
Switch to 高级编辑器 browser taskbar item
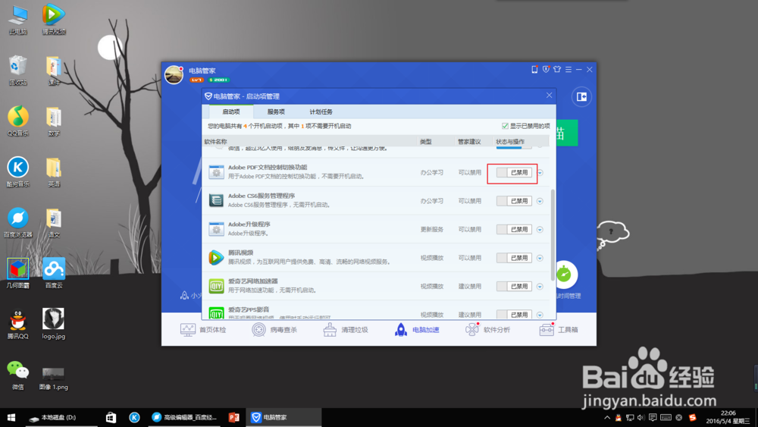[x=184, y=417]
